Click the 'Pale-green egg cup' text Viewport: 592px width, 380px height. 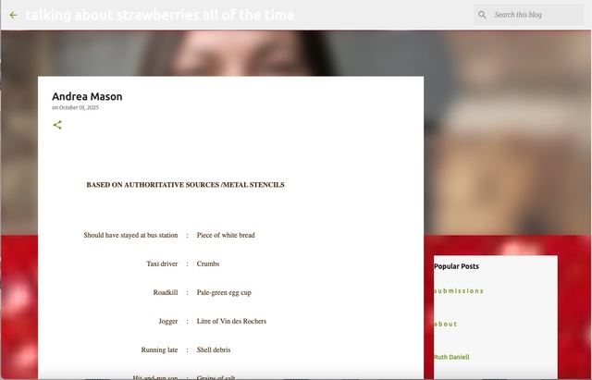(x=224, y=293)
